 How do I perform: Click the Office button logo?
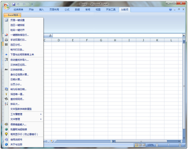7,6
